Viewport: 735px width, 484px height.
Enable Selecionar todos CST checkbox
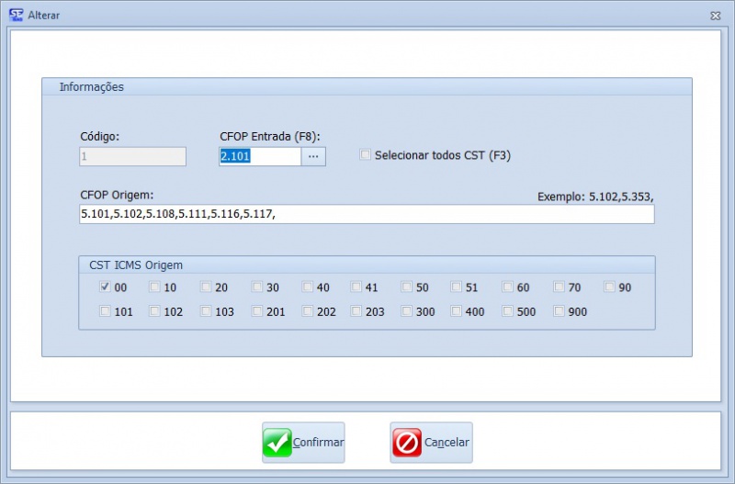[366, 155]
